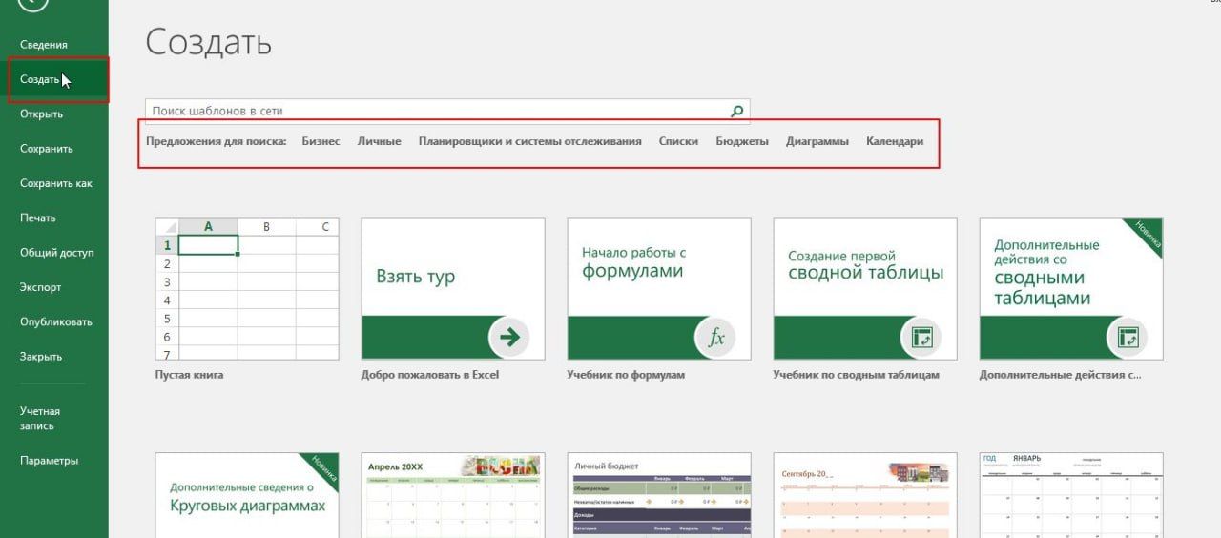Click the pivot icon on Создание первой сводной таблицы

(922, 338)
